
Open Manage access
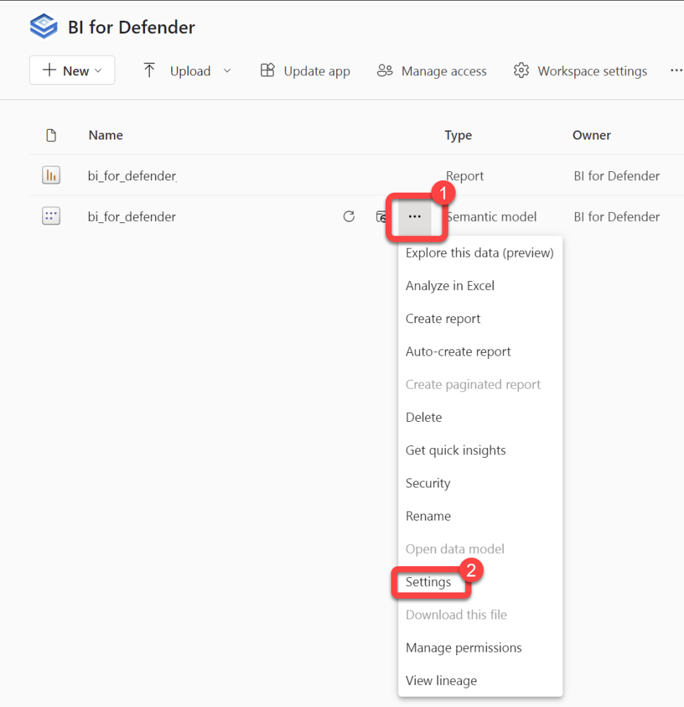click(x=431, y=71)
